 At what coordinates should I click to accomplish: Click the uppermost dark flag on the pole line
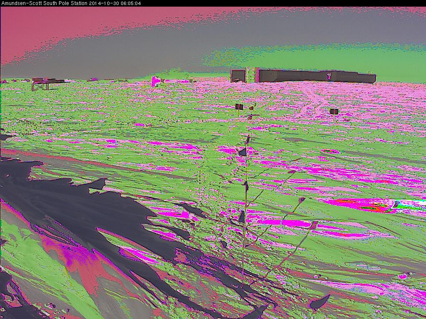(x=243, y=152)
